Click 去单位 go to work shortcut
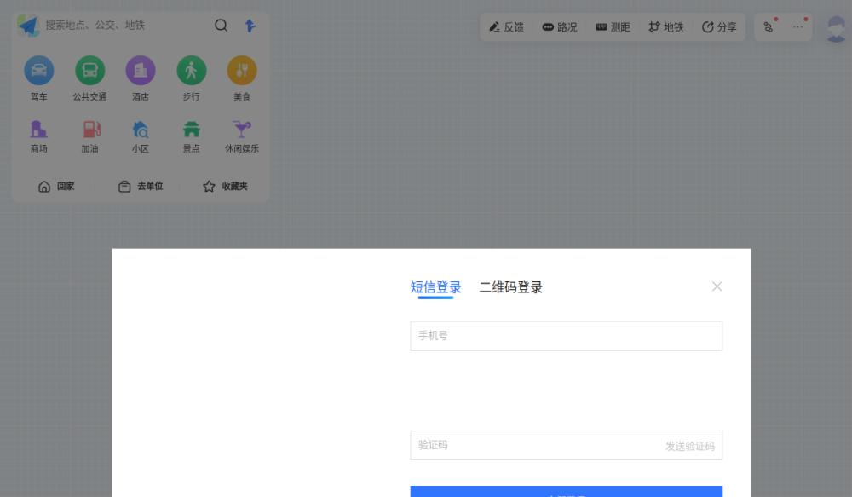This screenshot has width=852, height=497. pyautogui.click(x=141, y=187)
